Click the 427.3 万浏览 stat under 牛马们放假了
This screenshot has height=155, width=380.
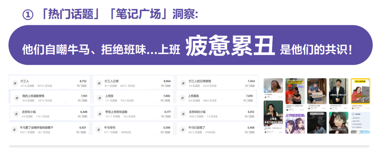coord(195,133)
